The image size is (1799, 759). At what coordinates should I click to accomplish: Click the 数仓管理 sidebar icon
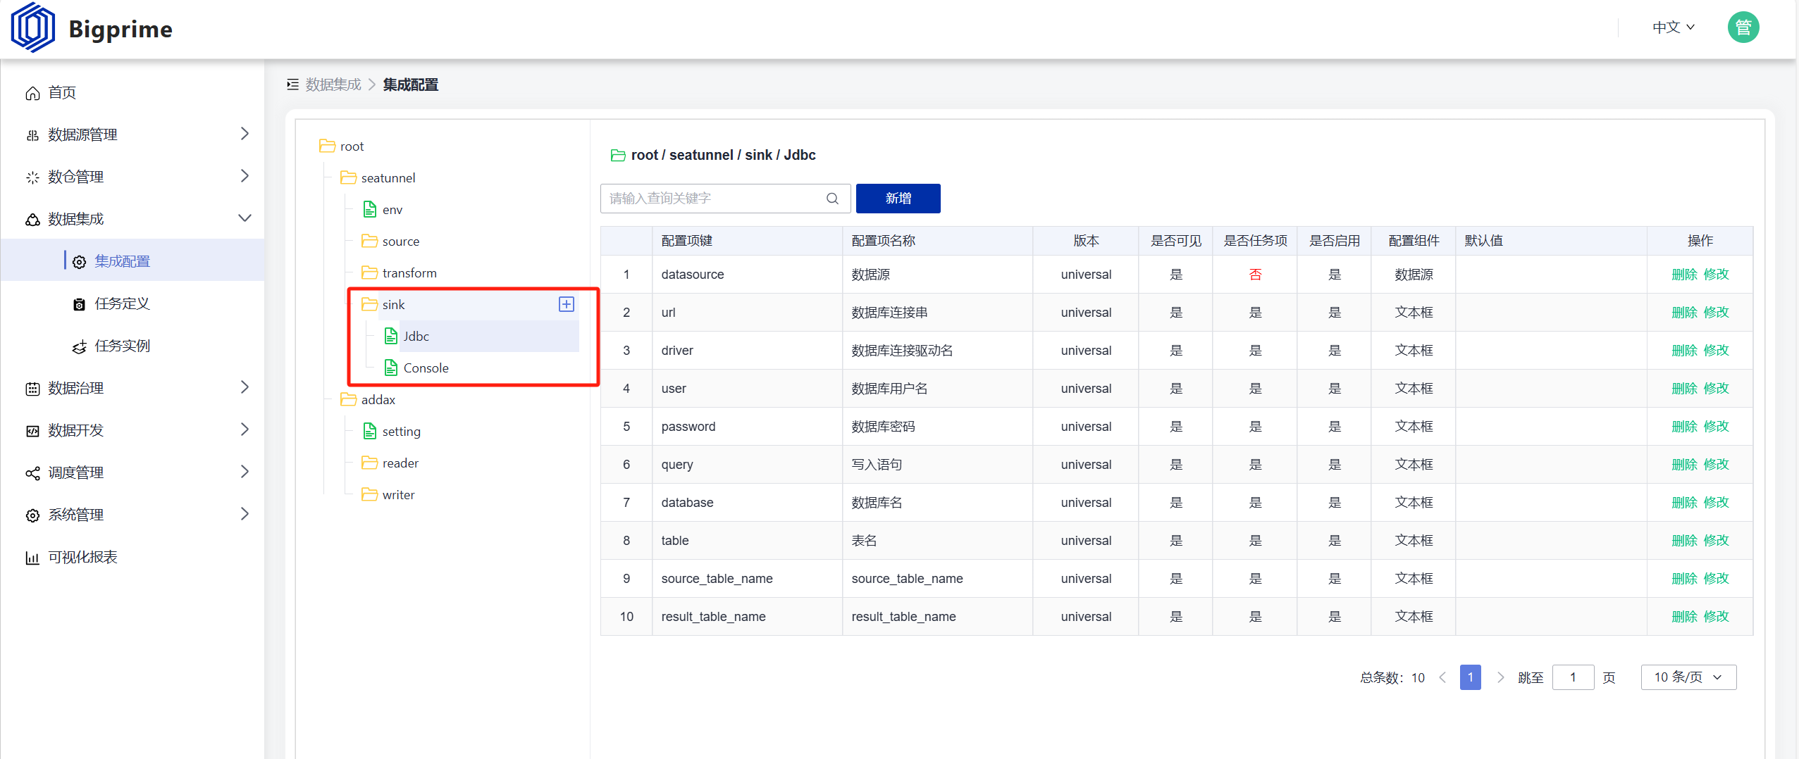pyautogui.click(x=32, y=177)
